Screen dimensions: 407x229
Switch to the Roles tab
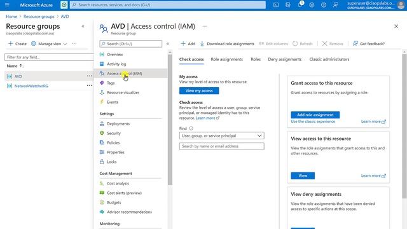(x=256, y=59)
